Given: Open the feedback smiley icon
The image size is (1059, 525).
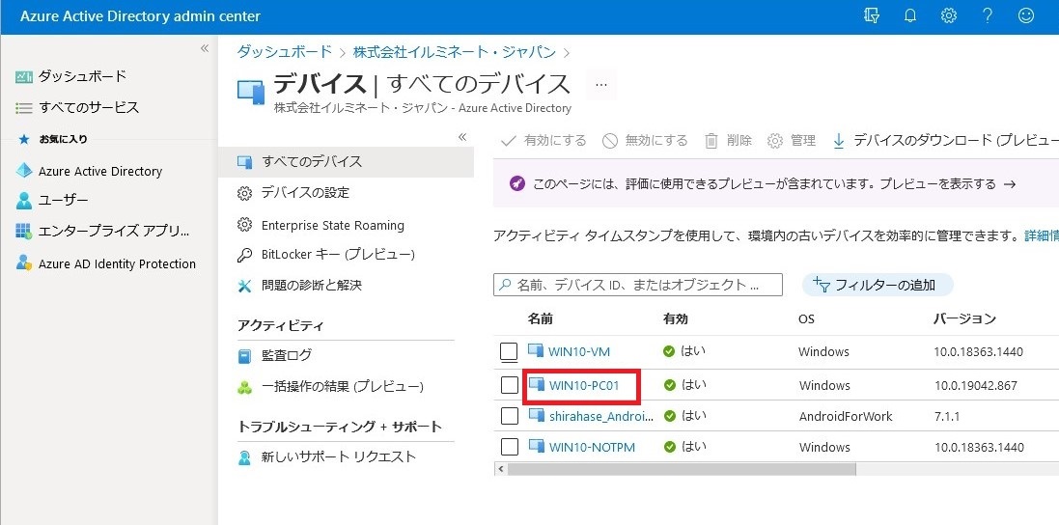Looking at the screenshot, I should (x=1026, y=15).
